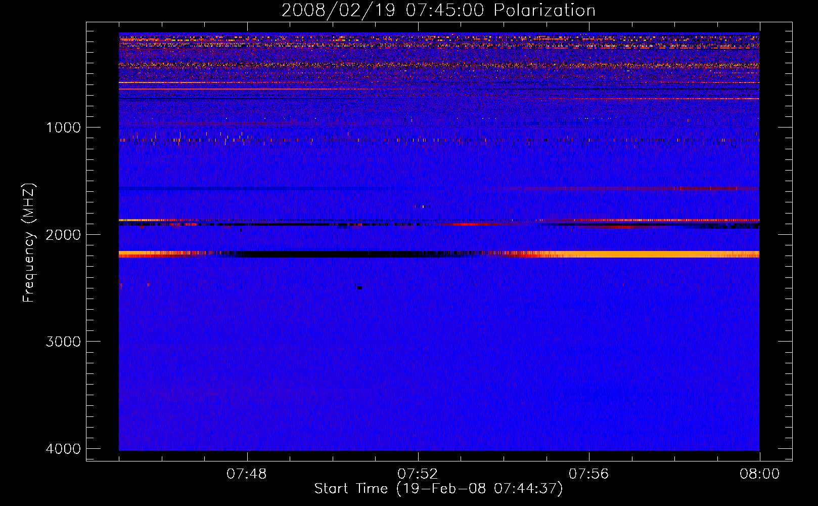
Task: Click the "07:52" time tick label
Action: [418, 474]
